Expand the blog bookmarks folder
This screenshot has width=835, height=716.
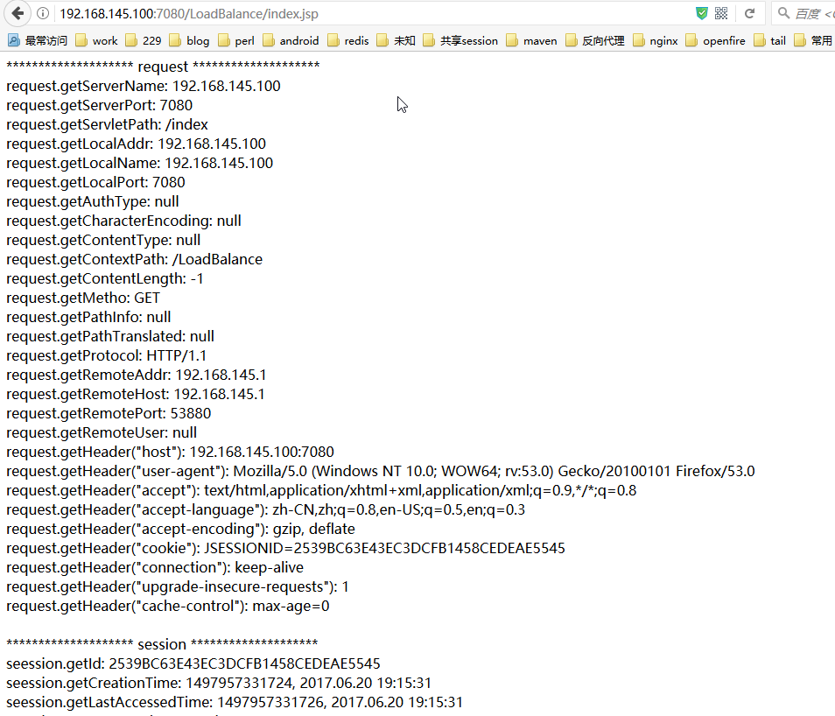[189, 40]
